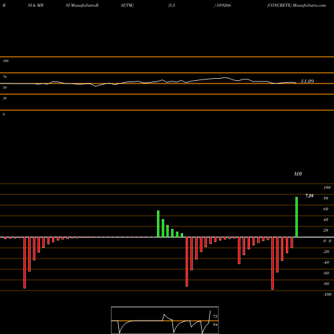Image resolution: width=334 pixels, height=334 pixels.
Task: Click the MR axis label -20
Action: 326,252
